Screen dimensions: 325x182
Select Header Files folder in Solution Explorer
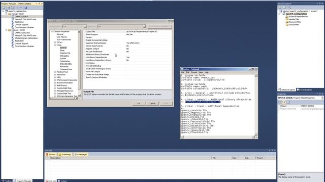[x=294, y=19]
